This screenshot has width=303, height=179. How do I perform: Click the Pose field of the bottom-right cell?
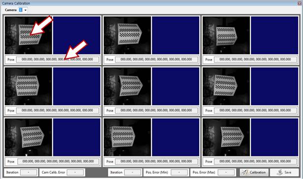255,161
